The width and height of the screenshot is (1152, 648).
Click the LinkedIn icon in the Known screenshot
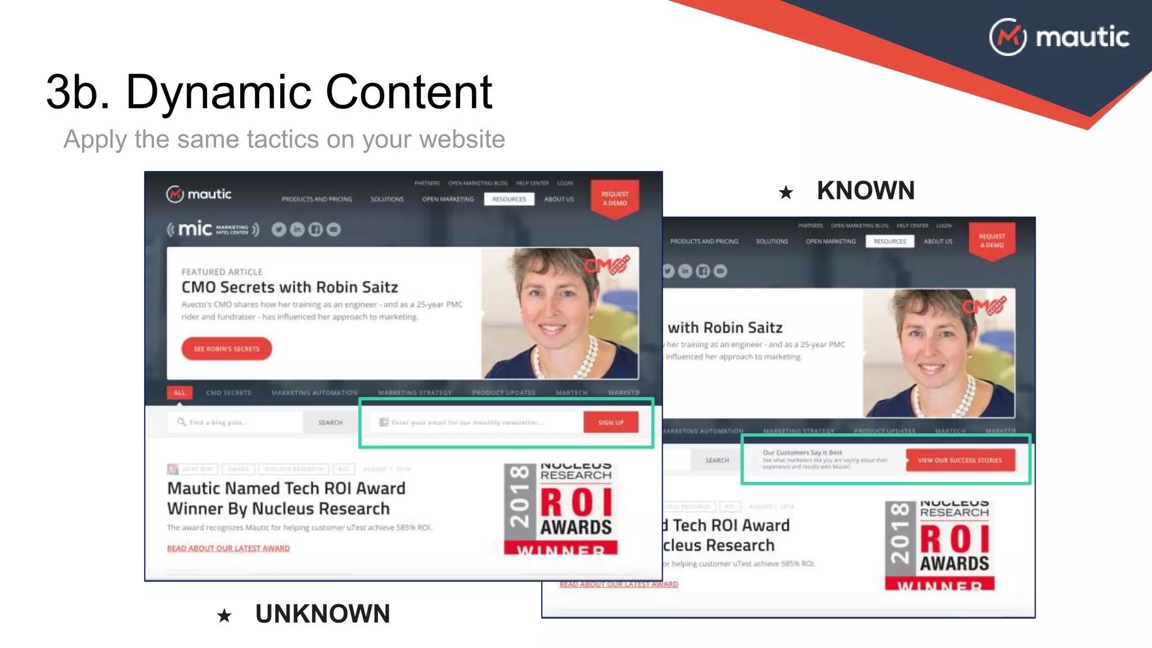click(685, 271)
